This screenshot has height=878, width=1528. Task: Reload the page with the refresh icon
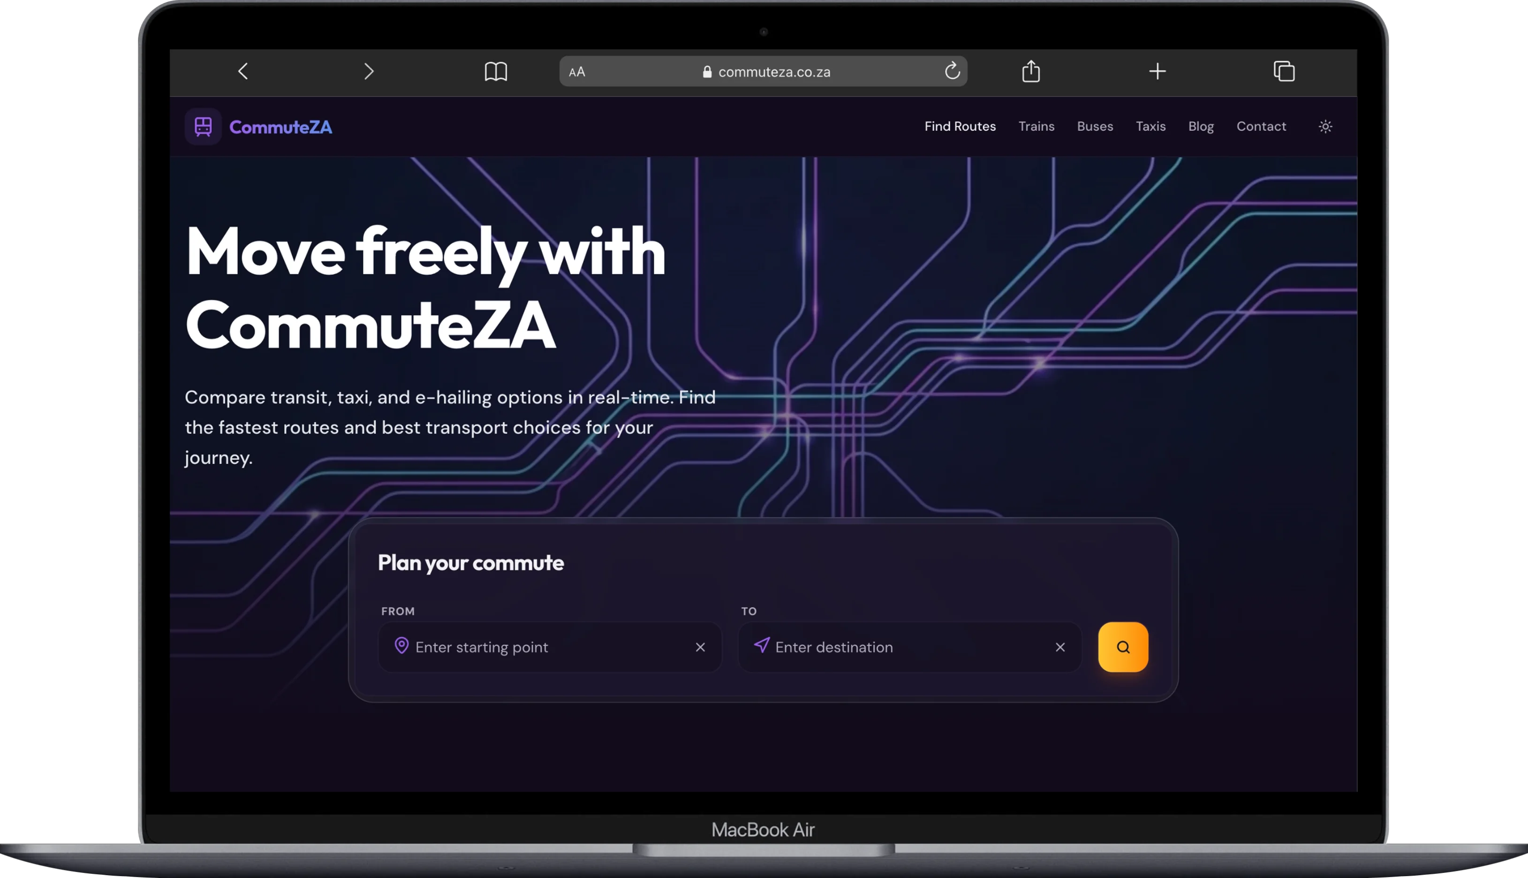(x=952, y=71)
